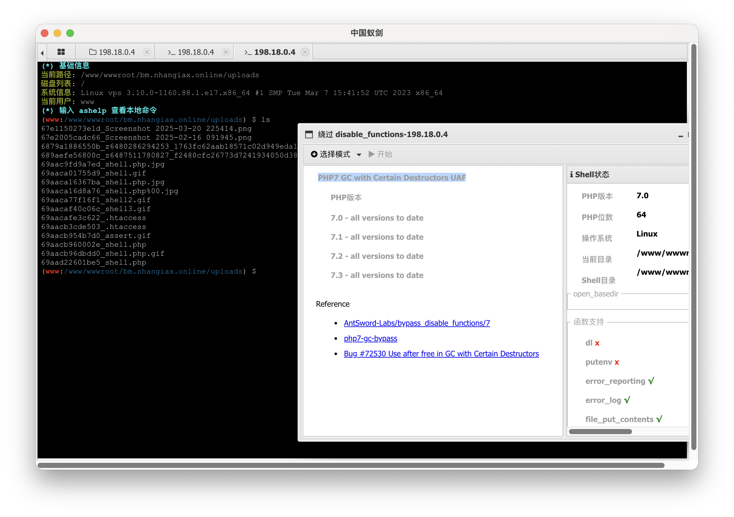
Task: Minimize the disable_functions bypass dialog
Action: click(680, 136)
